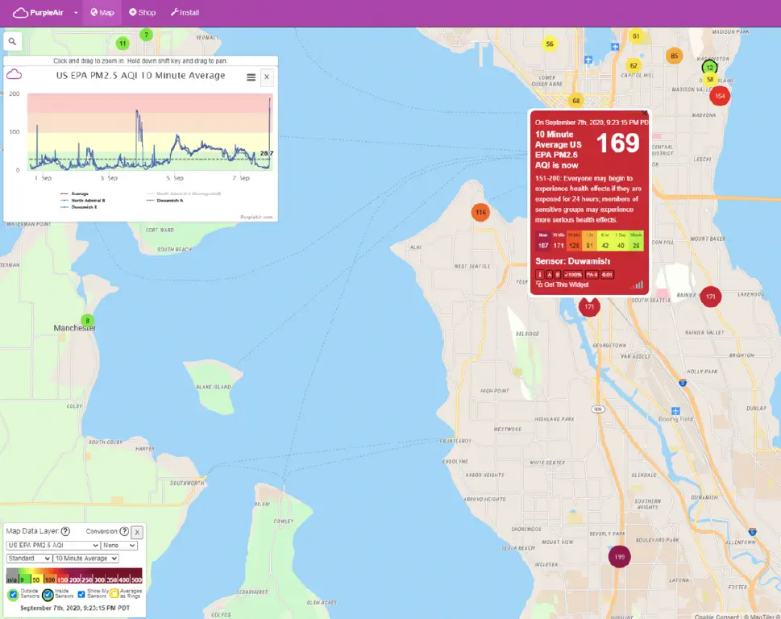The width and height of the screenshot is (781, 619).
Task: Open the Install menu item
Action: pyautogui.click(x=185, y=12)
